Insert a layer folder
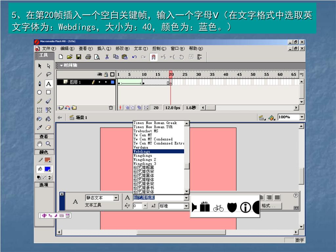The width and height of the screenshot is (336, 252). coord(74,108)
